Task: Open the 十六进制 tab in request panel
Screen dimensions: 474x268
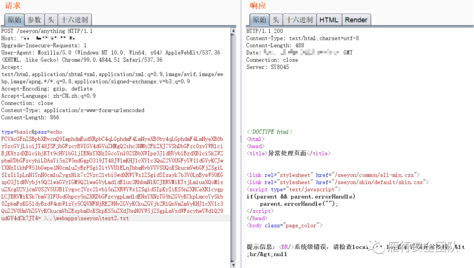Action: pos(74,20)
